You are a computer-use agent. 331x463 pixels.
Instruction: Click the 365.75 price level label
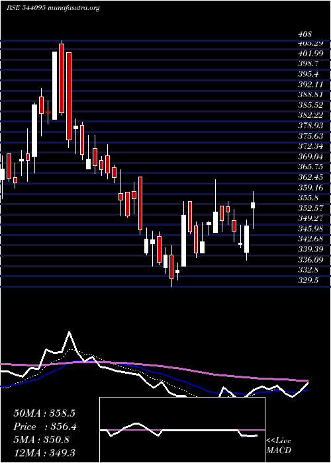click(x=310, y=167)
